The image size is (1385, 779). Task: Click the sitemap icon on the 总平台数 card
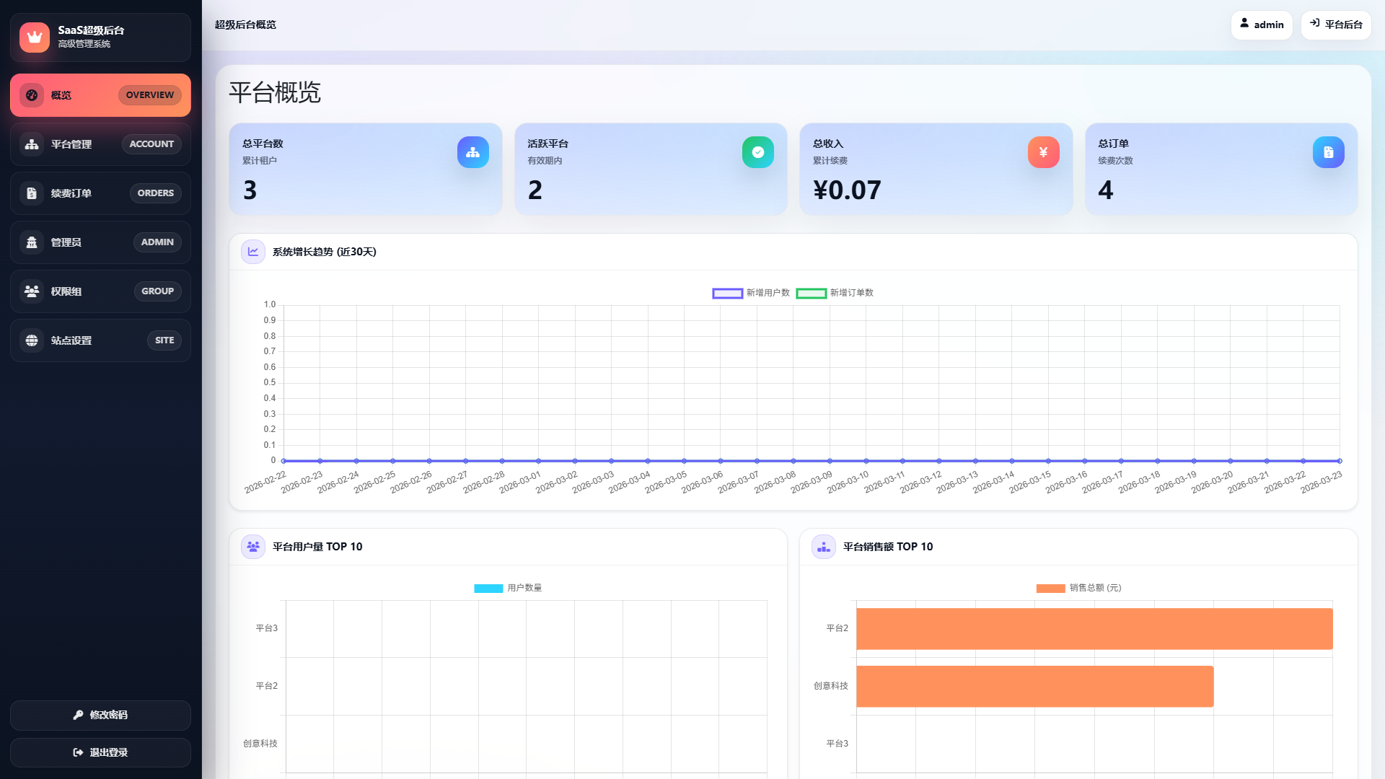coord(472,152)
